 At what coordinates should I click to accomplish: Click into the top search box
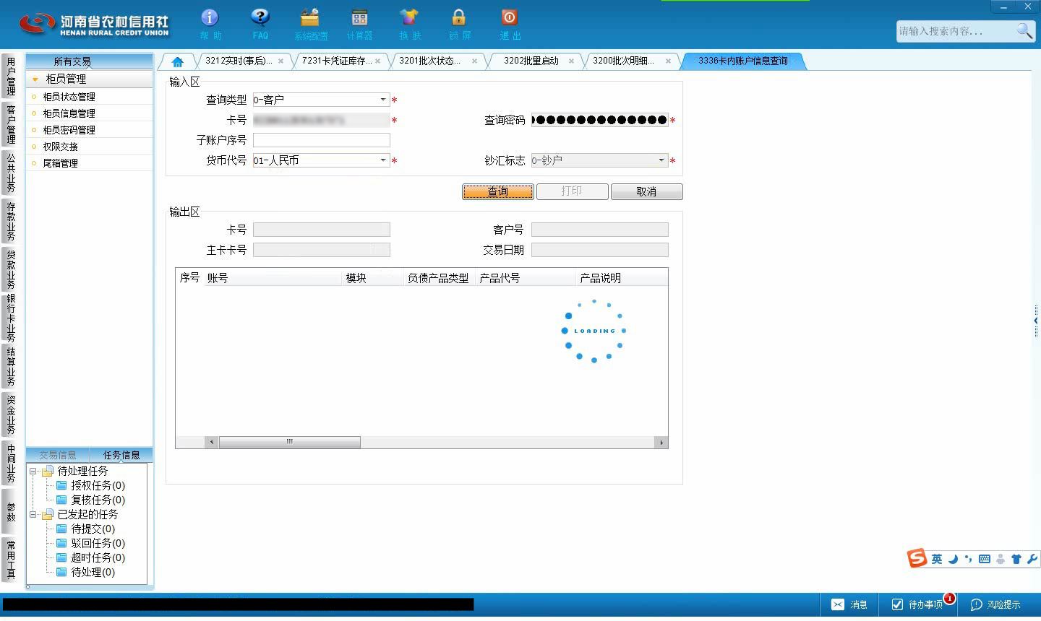pos(956,31)
